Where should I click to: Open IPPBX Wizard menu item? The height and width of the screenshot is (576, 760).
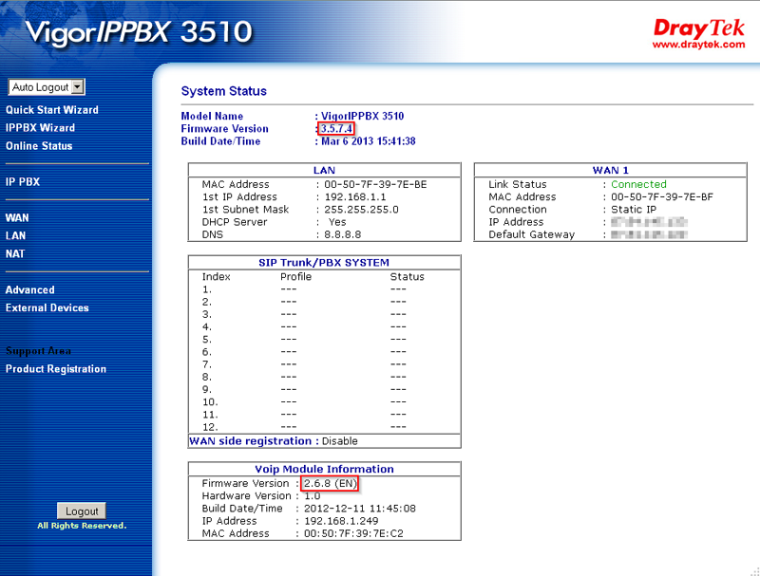pyautogui.click(x=40, y=128)
